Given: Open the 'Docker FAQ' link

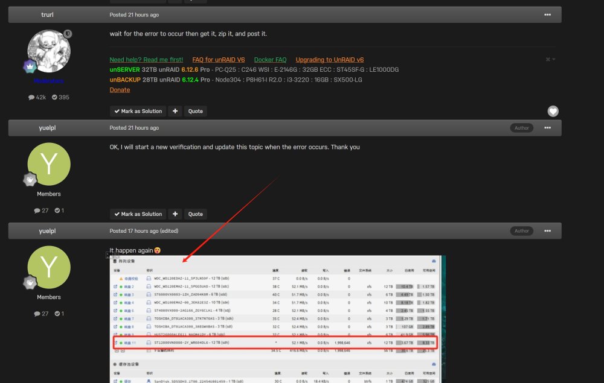Looking at the screenshot, I should pyautogui.click(x=270, y=60).
